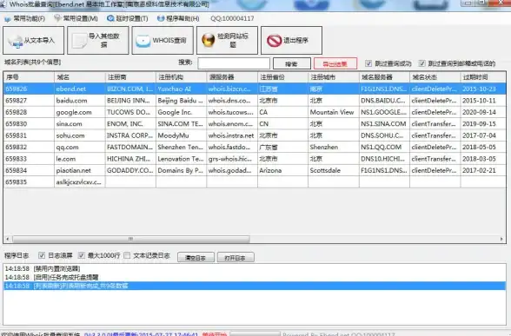The width and height of the screenshot is (511, 336).
Task: Click the horizontal scrollbar thumb of domain list
Action: [131, 239]
